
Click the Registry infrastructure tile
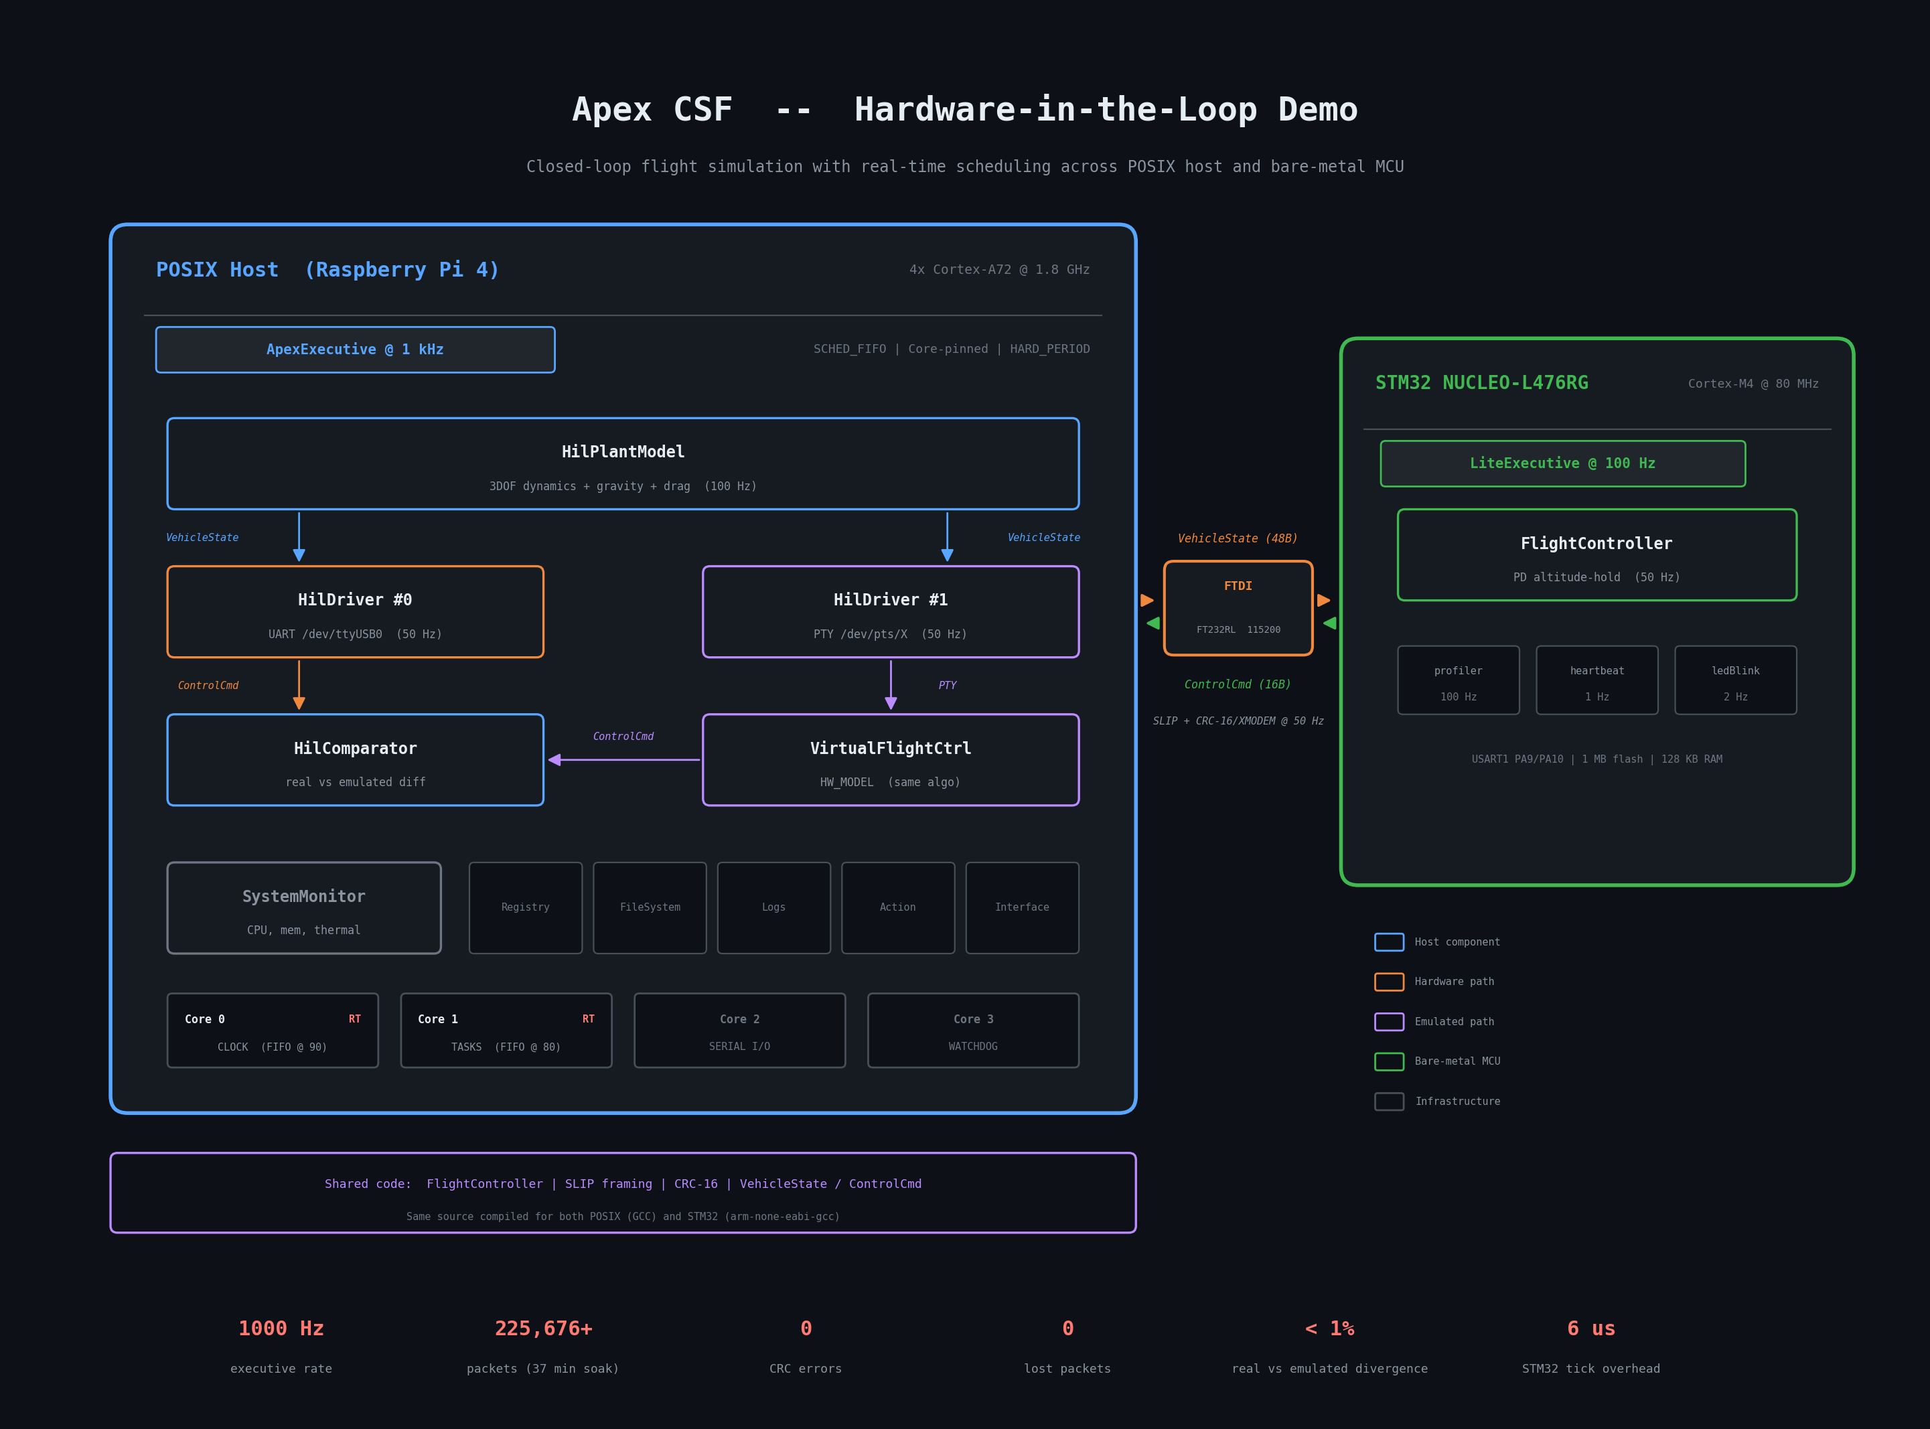pyautogui.click(x=525, y=907)
